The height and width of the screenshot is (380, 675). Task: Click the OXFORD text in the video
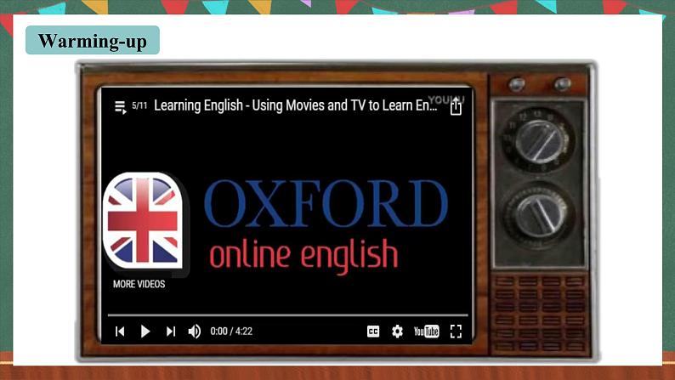(326, 203)
